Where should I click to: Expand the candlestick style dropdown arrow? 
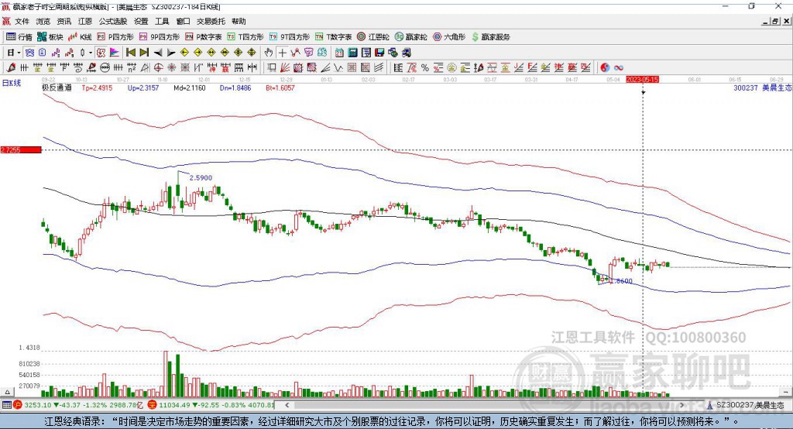[x=91, y=53]
